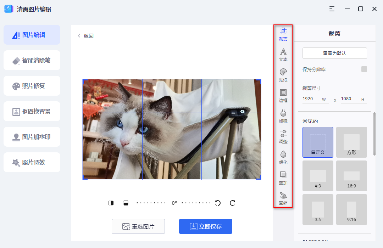Screen dimensions: 383x248
Task: Click the 清爽图片编辑 app logo
Action: 9,9
